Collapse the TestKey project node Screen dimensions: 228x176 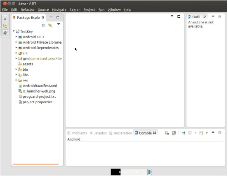click(14, 31)
